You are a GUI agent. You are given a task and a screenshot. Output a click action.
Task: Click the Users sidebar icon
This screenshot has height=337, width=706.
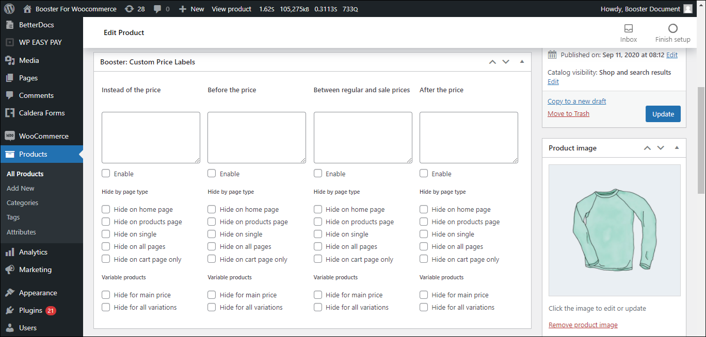(9, 328)
